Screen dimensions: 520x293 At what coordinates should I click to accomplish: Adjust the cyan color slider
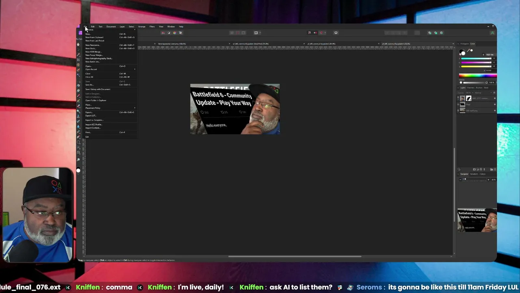click(x=476, y=59)
